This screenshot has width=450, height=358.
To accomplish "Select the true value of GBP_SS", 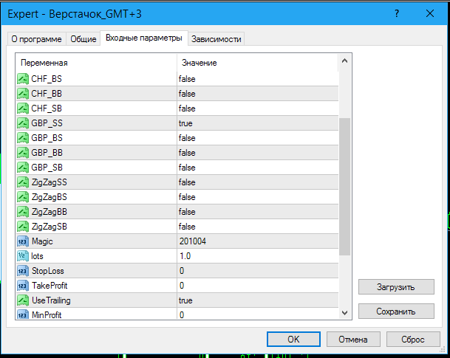I will tap(185, 123).
